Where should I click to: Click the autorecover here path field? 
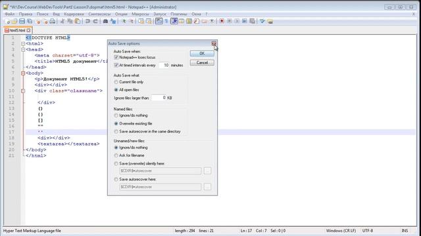pos(160,187)
